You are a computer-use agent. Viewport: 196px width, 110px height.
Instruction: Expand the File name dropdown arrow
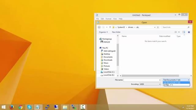click(x=160, y=80)
